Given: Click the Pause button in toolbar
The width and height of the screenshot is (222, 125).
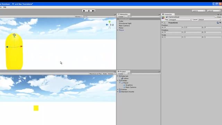Looking at the screenshot, I should [x=89, y=11].
